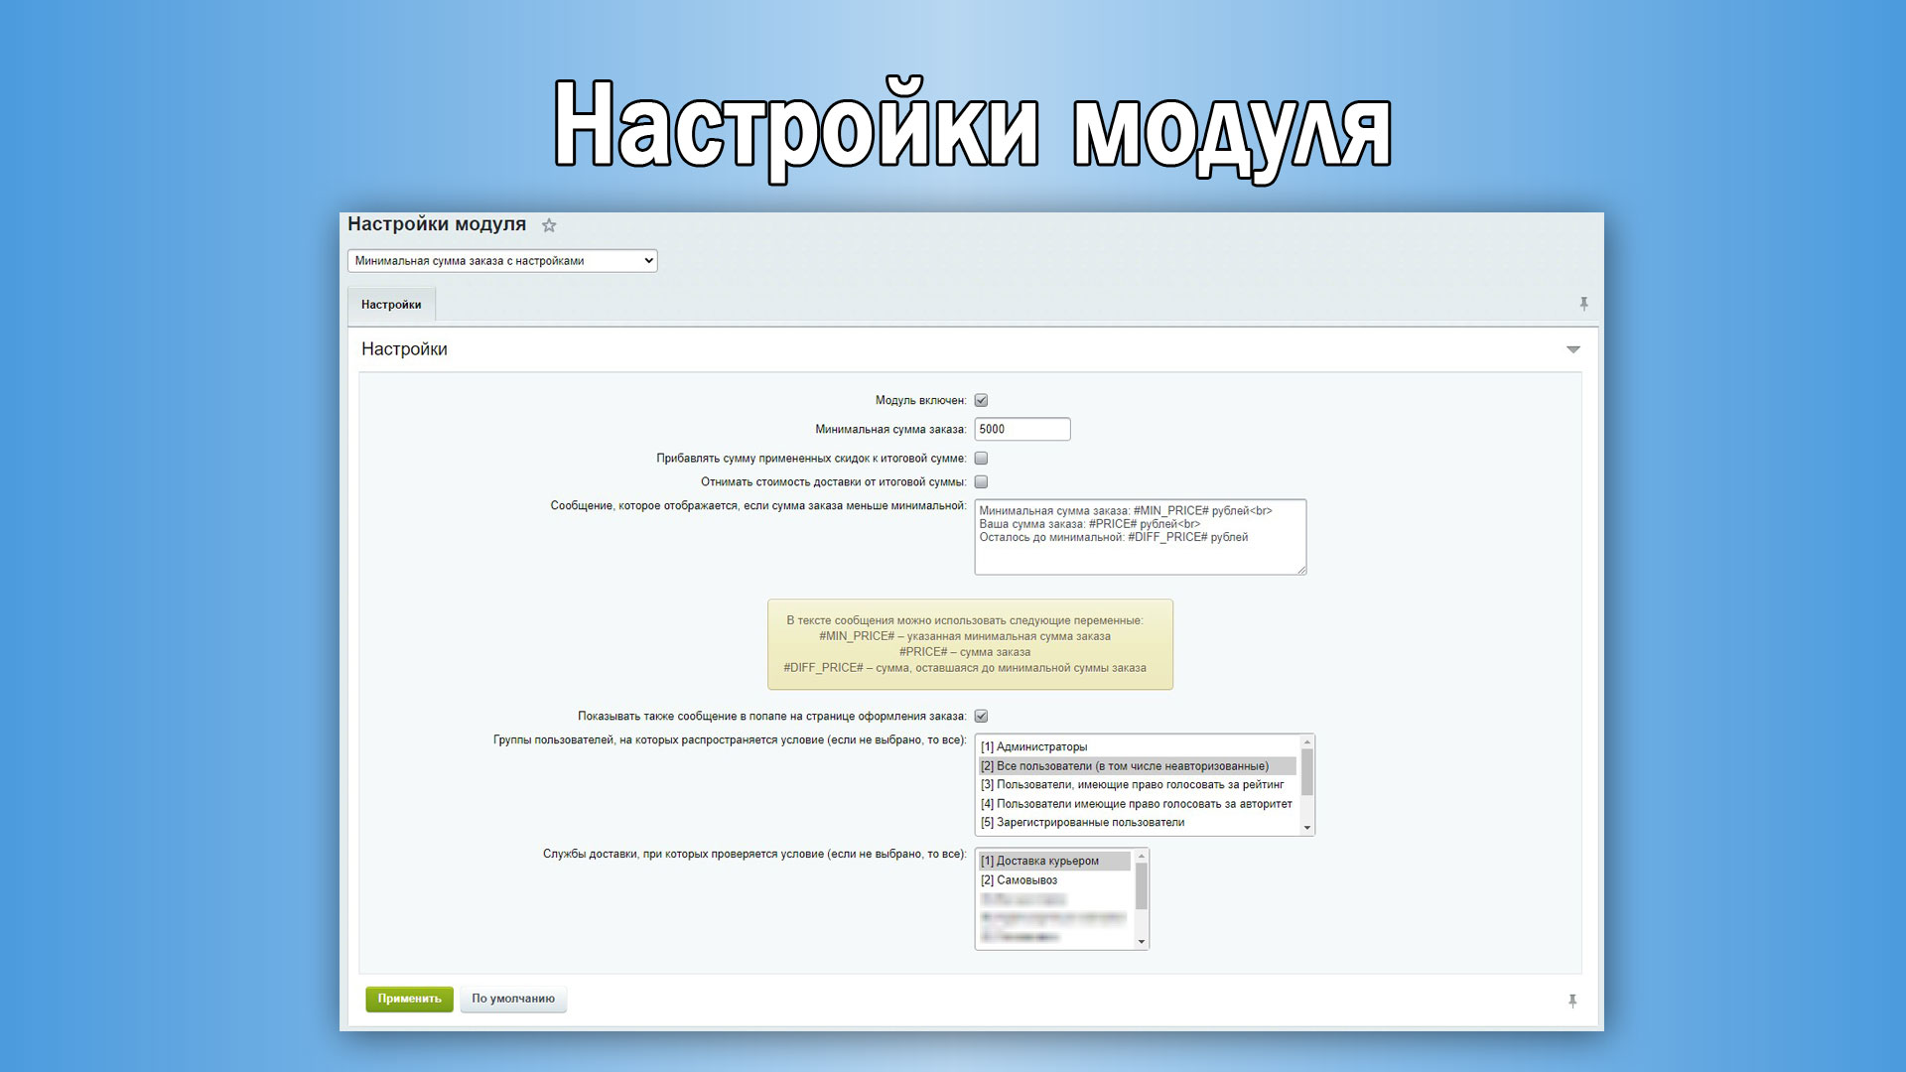The height and width of the screenshot is (1072, 1906).
Task: Click the pin icon near bottom buttons
Action: pos(1572,1001)
